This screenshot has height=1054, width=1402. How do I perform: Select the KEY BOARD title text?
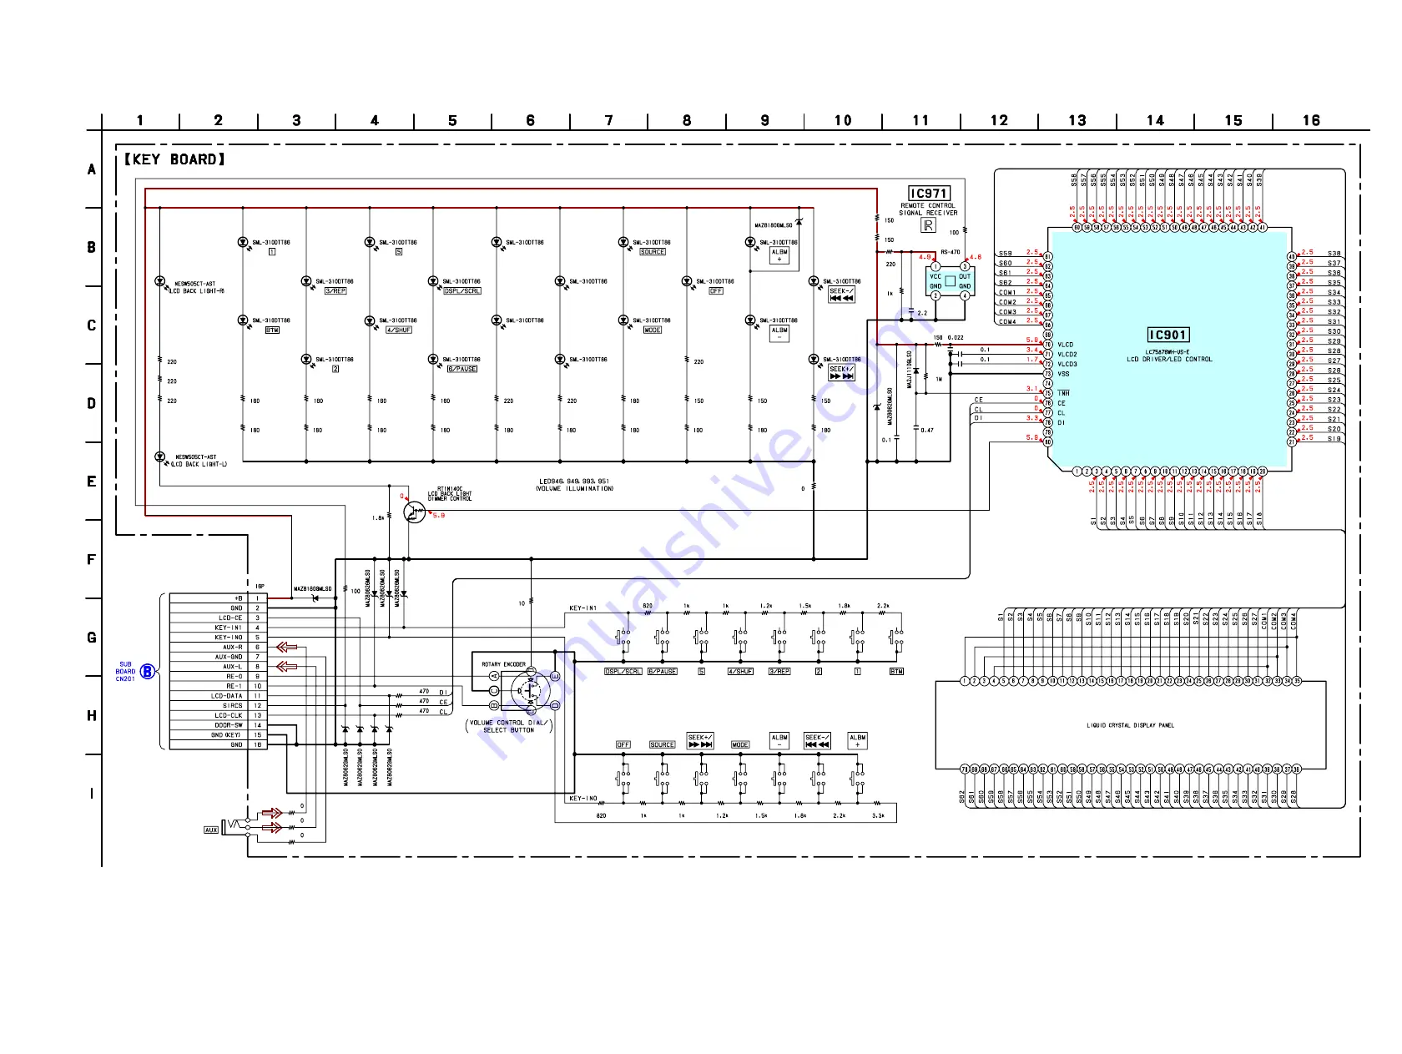tap(174, 159)
